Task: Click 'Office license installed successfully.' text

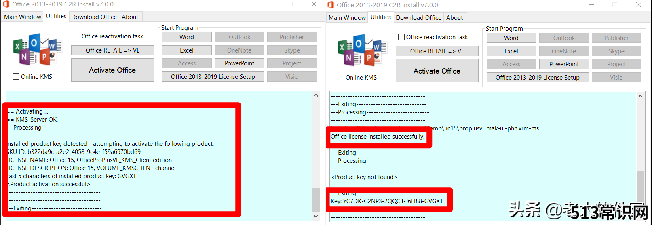Action: [x=378, y=137]
